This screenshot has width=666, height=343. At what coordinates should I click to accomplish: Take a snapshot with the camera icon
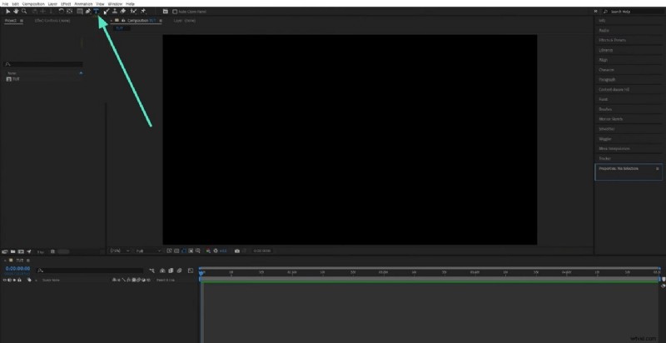tap(237, 251)
